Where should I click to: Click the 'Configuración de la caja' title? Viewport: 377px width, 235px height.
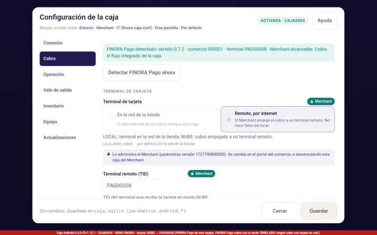79,17
